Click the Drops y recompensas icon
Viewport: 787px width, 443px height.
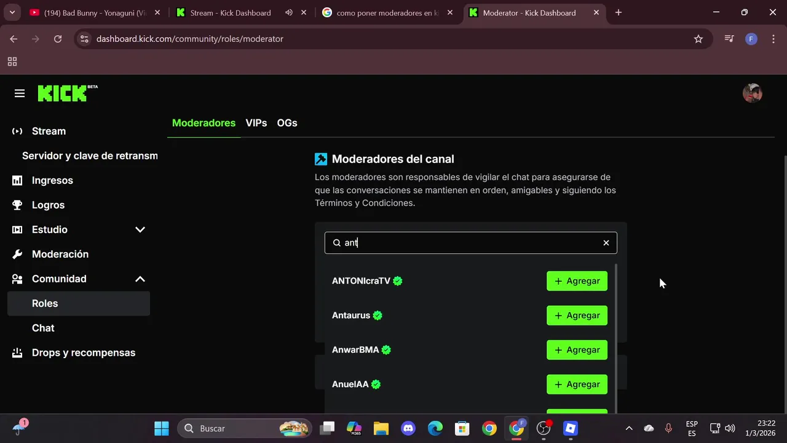point(17,353)
